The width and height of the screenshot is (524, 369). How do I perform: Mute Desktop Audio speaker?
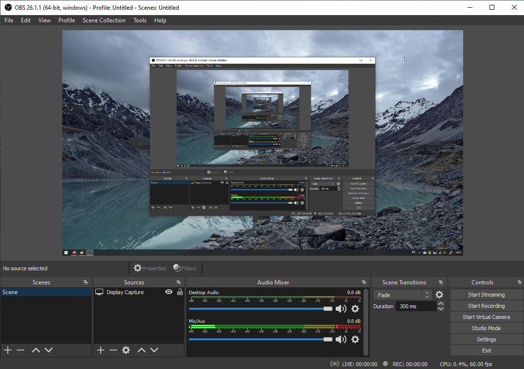tap(341, 309)
